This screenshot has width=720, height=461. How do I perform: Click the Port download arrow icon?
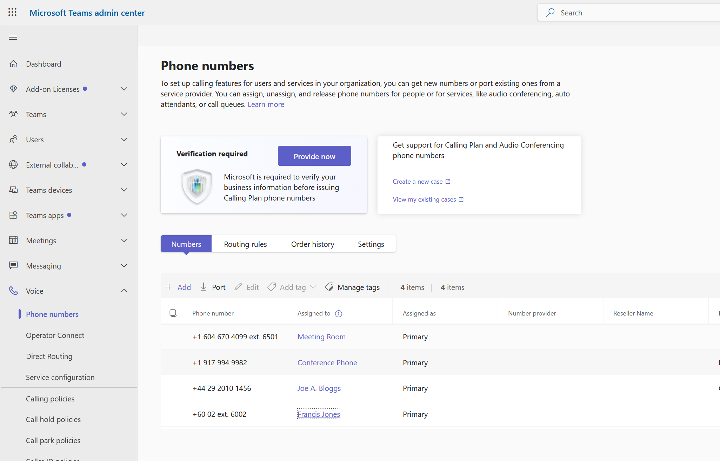tap(204, 287)
